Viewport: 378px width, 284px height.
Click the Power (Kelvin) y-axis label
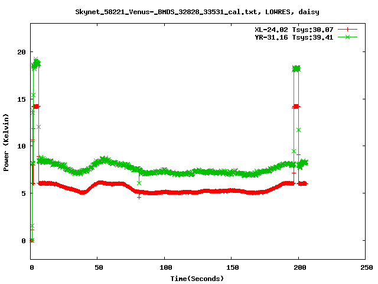[6, 143]
